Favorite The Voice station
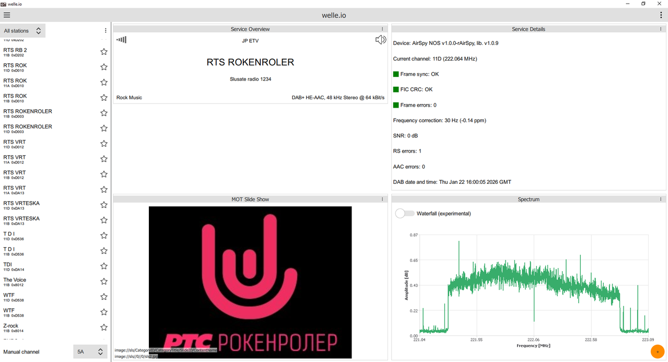This screenshot has height=362, width=668. pos(104,282)
